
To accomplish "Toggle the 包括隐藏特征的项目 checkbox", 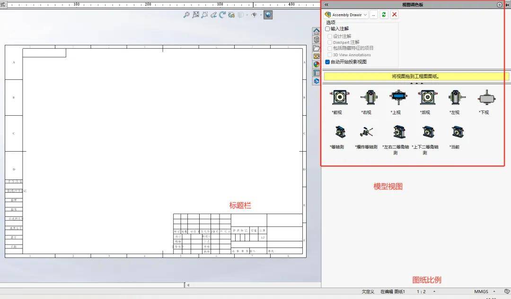I will tap(330, 48).
